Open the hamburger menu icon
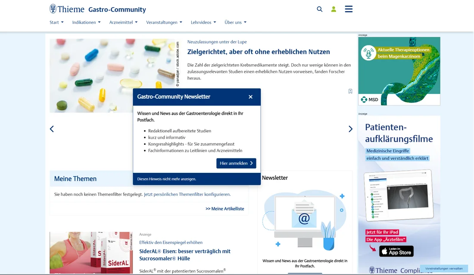 [x=348, y=9]
